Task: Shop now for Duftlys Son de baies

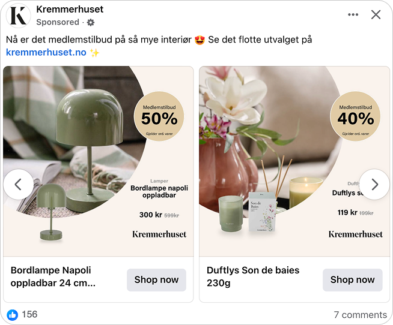Action: click(352, 279)
